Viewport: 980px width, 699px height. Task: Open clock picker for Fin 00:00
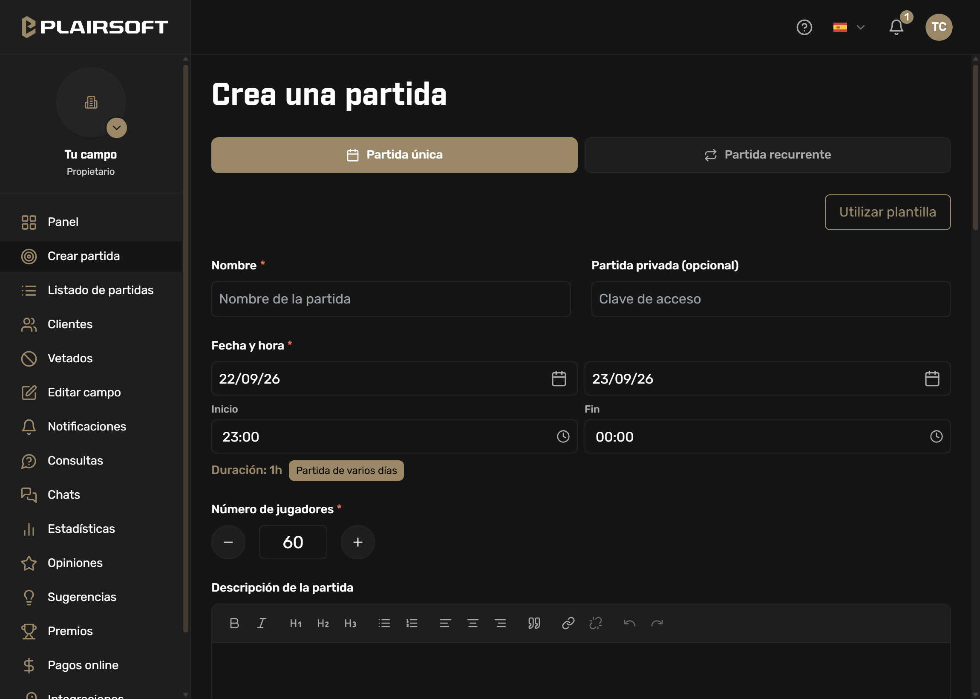click(x=936, y=436)
